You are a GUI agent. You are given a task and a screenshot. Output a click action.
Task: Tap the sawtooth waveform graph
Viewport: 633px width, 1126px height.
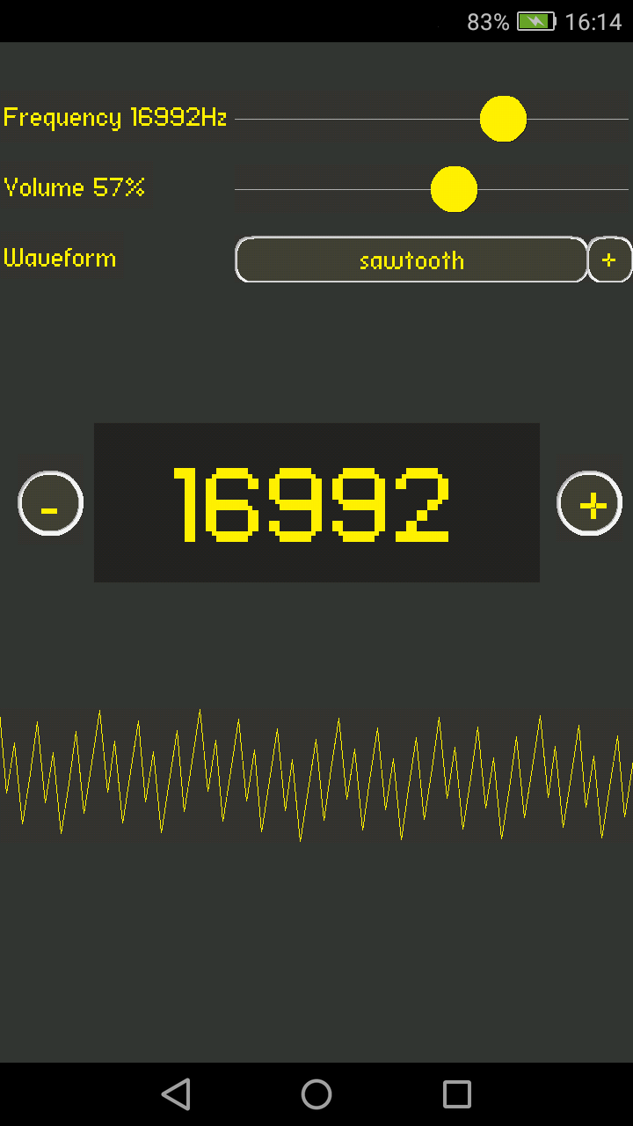point(316,774)
